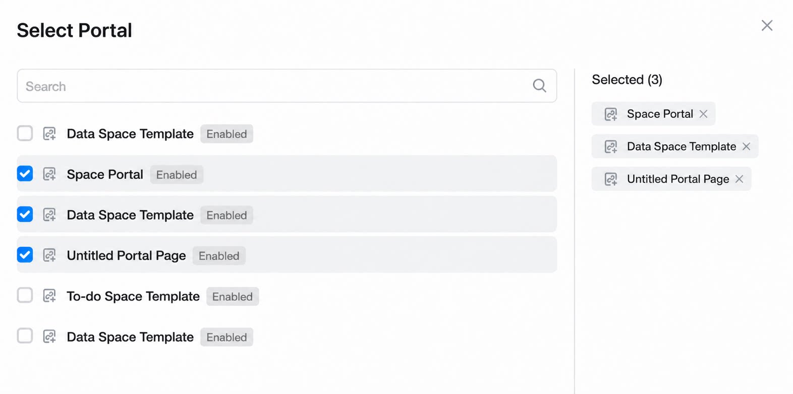Remove Space Portal from selected list

pyautogui.click(x=703, y=114)
